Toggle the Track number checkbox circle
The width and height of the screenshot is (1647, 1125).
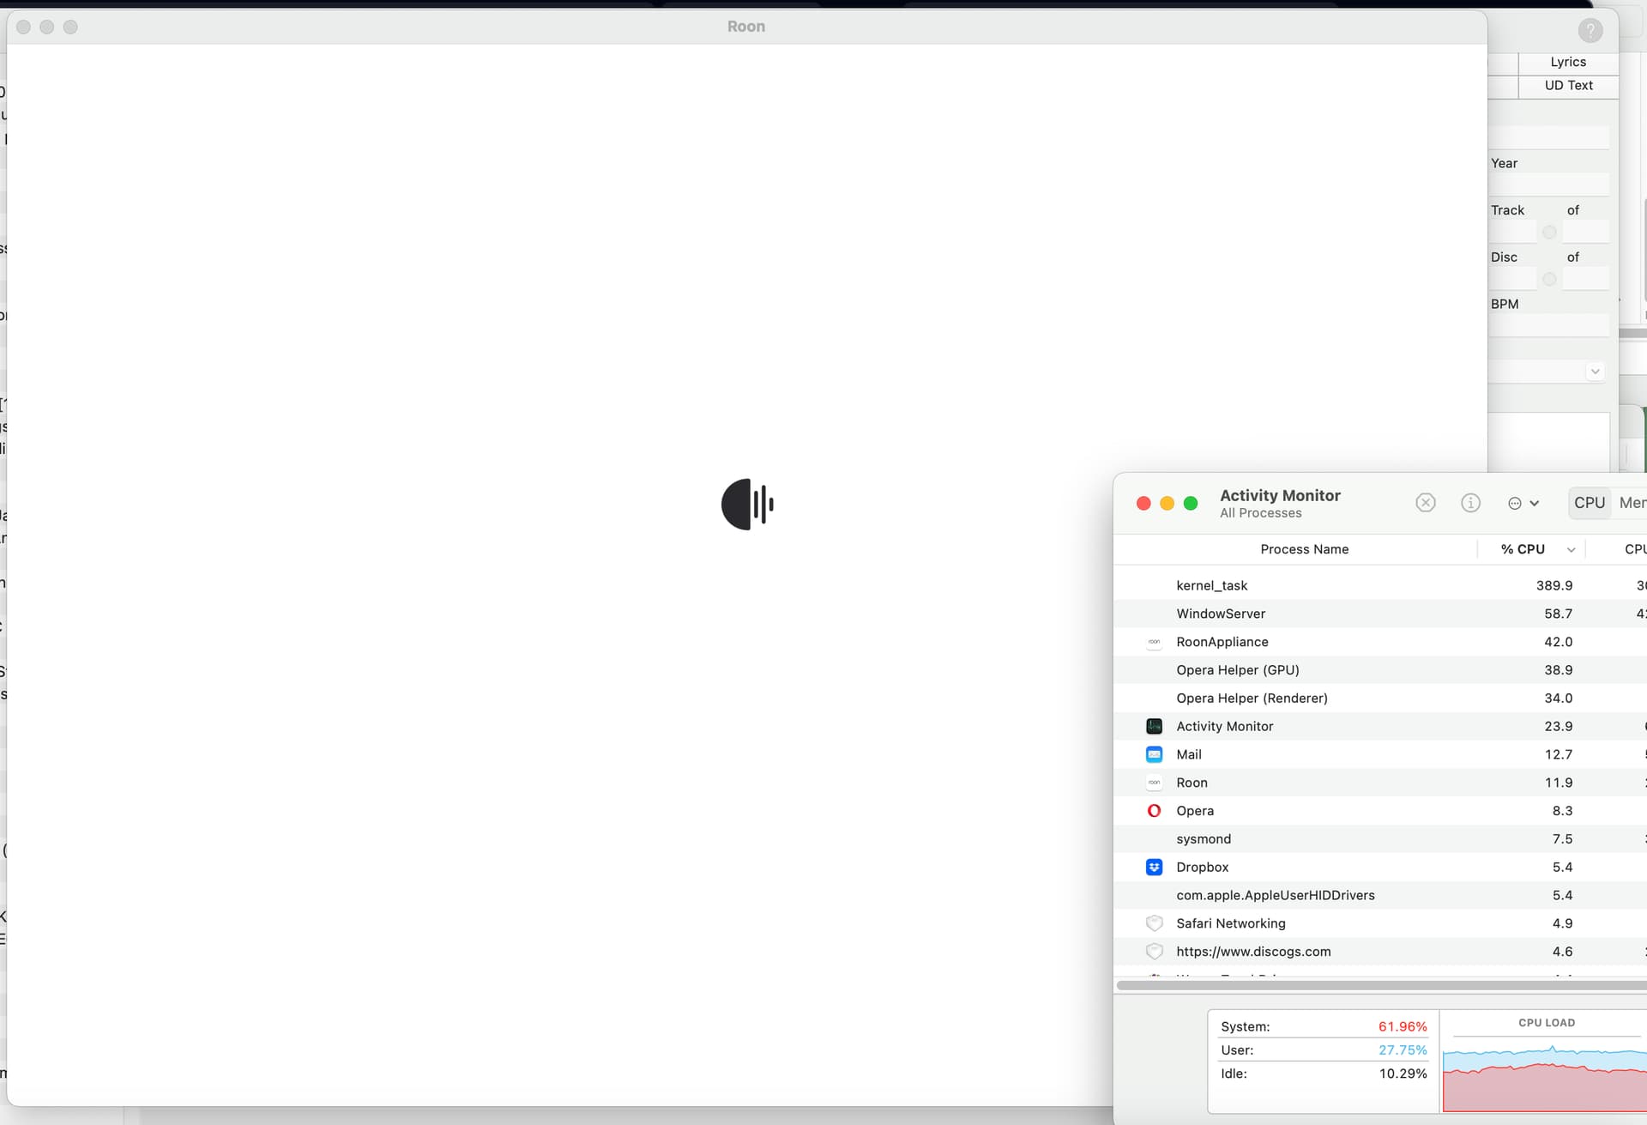pos(1548,233)
